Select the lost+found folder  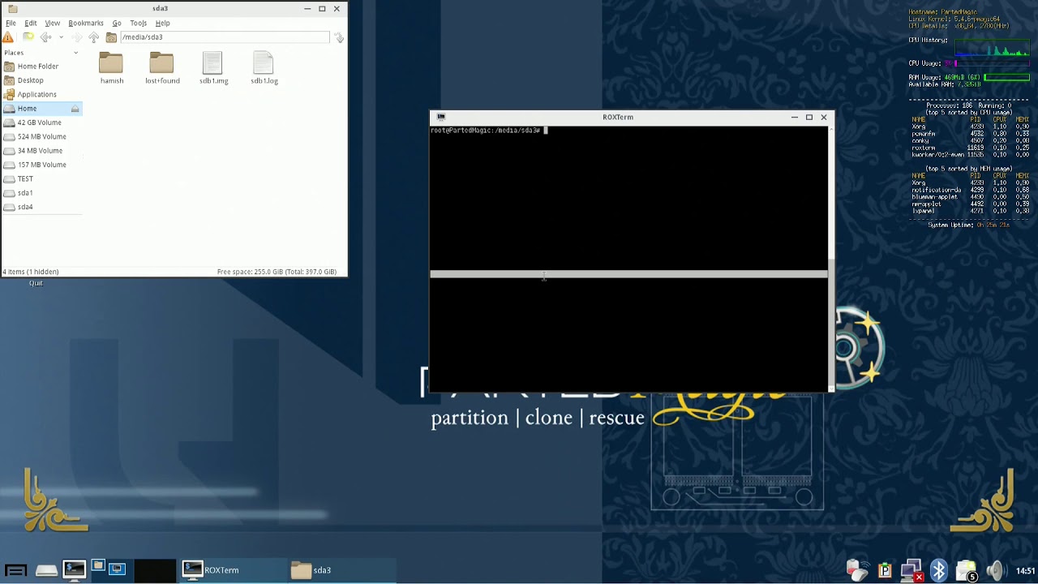(x=162, y=68)
